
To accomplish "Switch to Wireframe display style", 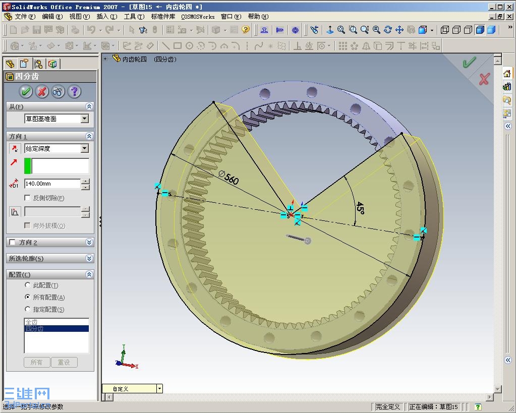I will click(445, 30).
